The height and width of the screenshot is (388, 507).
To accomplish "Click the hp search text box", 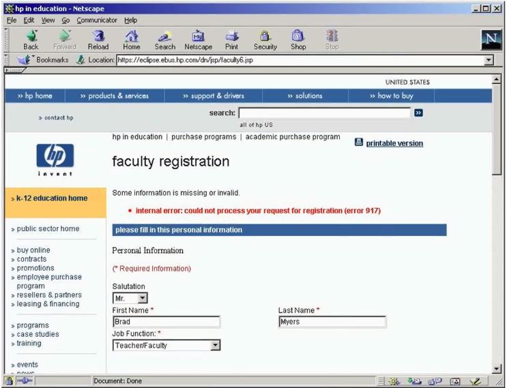I will coord(325,113).
